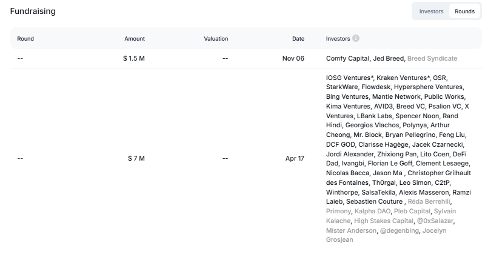Open SalsaTekila investor link

coord(378,192)
